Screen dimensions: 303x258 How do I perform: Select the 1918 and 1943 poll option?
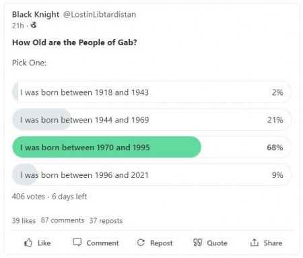point(151,92)
